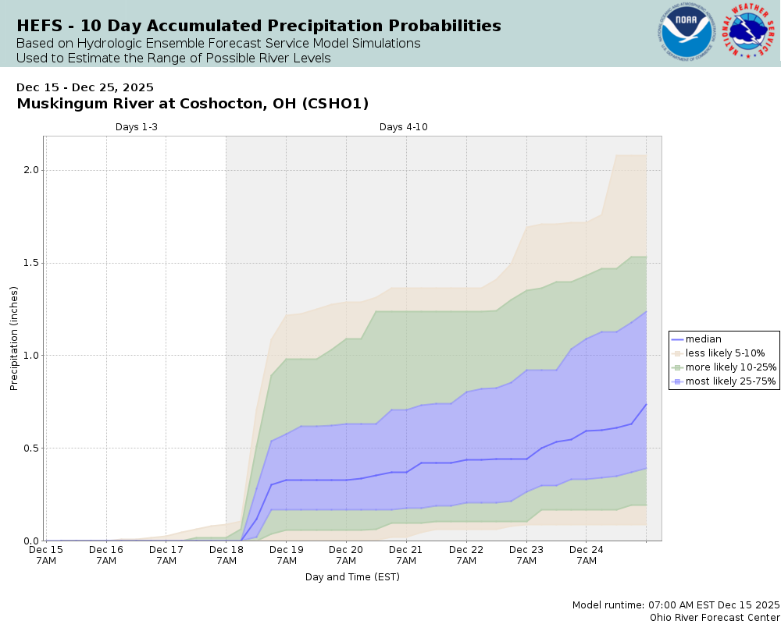Click the less likely 5-10% legend swatch
This screenshot has width=781, height=624.
click(677, 353)
